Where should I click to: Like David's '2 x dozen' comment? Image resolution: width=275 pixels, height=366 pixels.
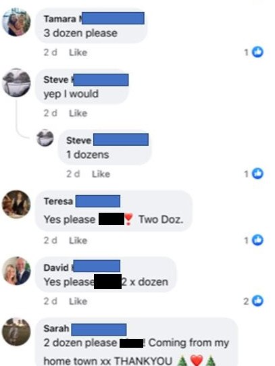pos(78,301)
